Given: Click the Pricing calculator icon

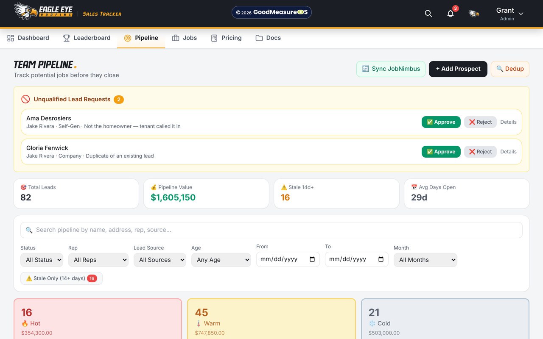Looking at the screenshot, I should pos(214,38).
